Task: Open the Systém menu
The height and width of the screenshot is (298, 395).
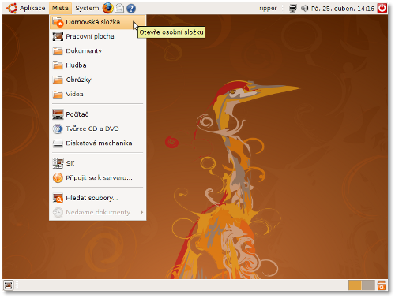Action: click(x=87, y=8)
